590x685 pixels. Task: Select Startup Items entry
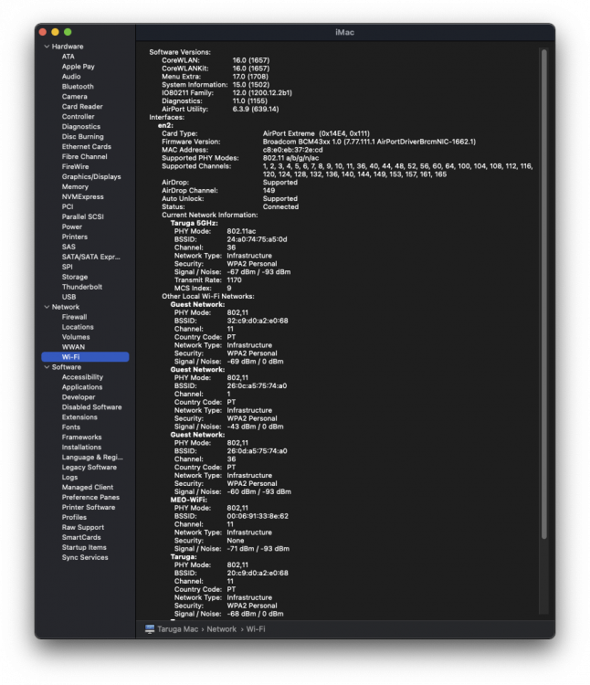[x=84, y=548]
